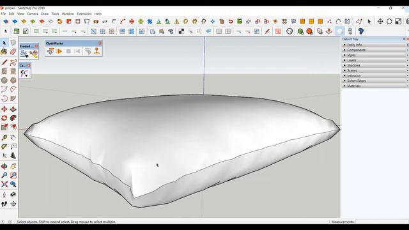
Task: Select the Polygon tool
Action: [13, 80]
